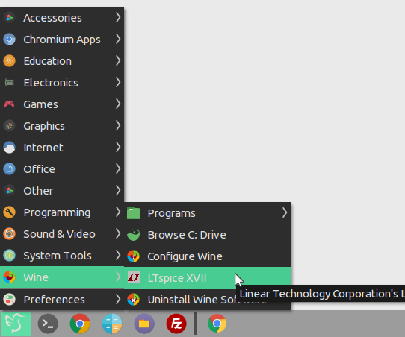Click the Games controller icon

10,104
